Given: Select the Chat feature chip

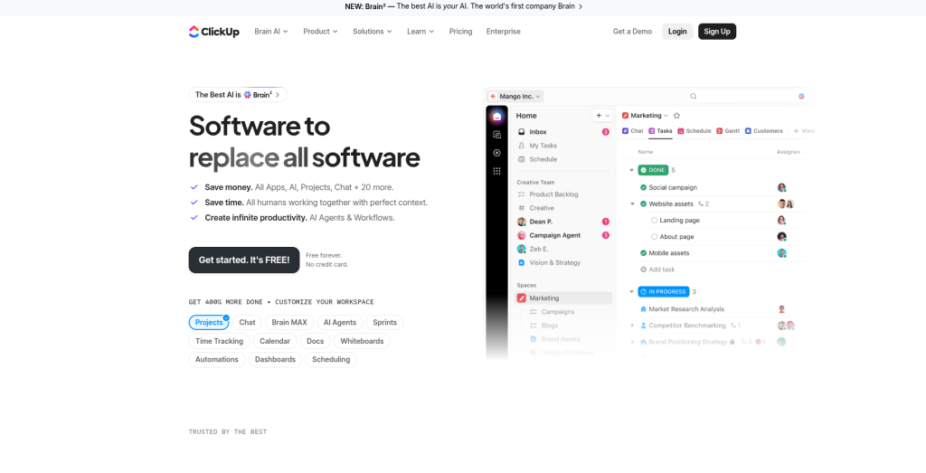Looking at the screenshot, I should coord(248,323).
